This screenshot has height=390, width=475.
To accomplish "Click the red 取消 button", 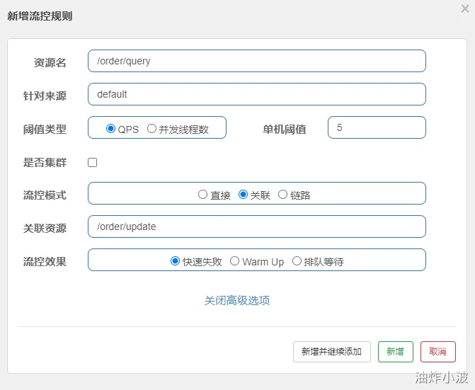I will pos(437,352).
